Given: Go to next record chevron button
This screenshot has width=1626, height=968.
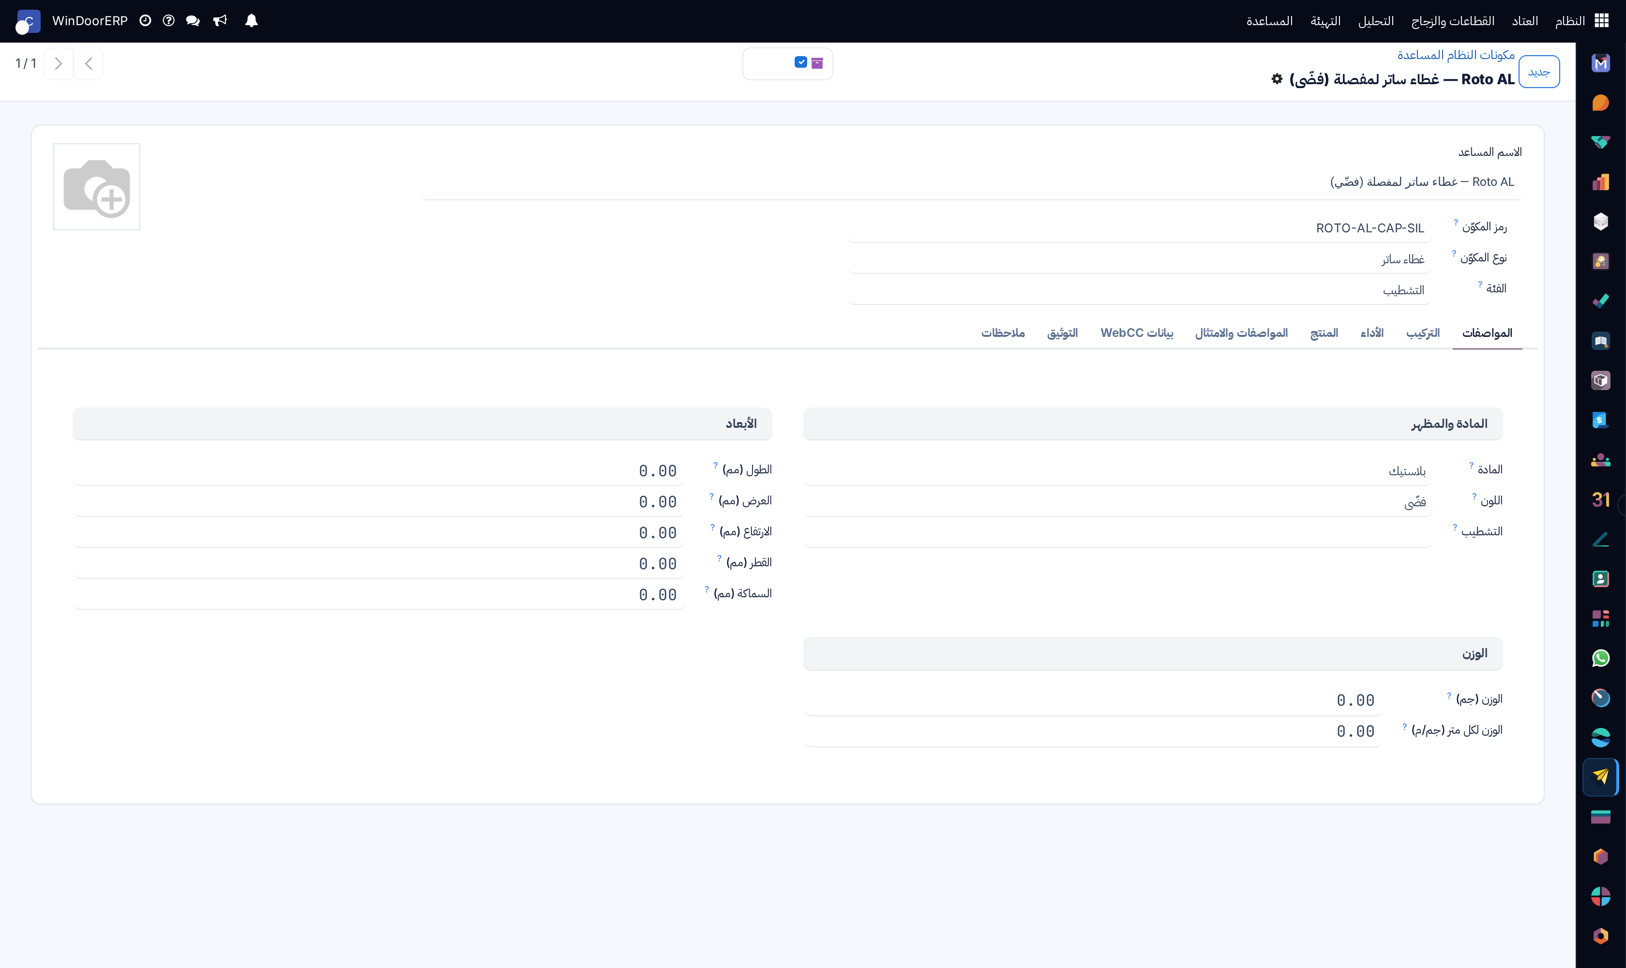Looking at the screenshot, I should click(x=59, y=63).
